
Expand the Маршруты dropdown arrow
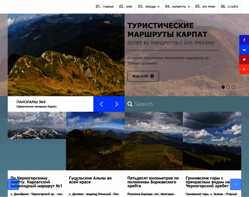coord(189,7)
